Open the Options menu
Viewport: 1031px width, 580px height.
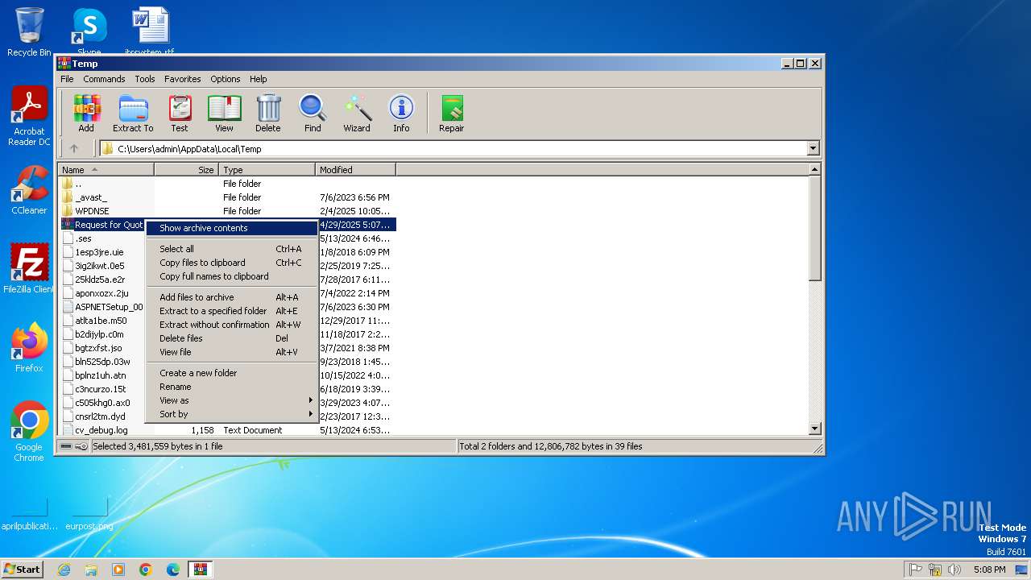226,79
